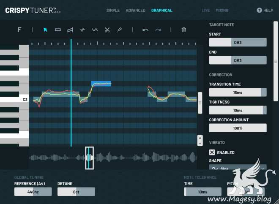Select the highlighted blue note block
Image resolution: width=279 pixels, height=204 pixels.
[101, 84]
